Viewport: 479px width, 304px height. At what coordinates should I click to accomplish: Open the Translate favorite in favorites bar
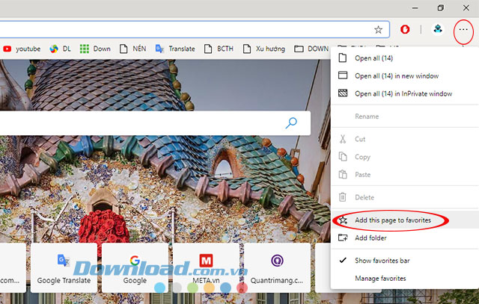pos(175,49)
